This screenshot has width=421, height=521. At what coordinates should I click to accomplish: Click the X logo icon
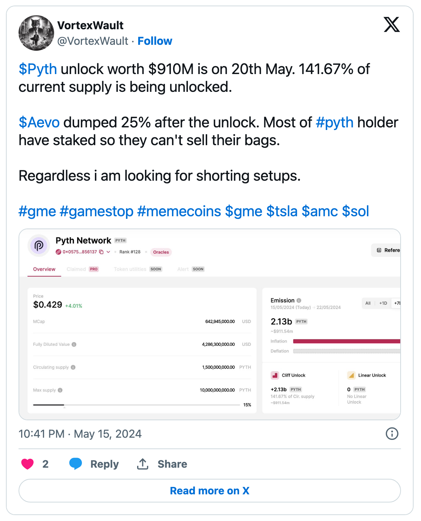coord(391,25)
